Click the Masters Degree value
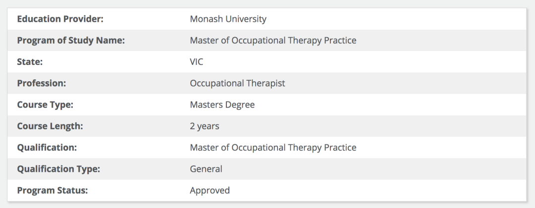The width and height of the screenshot is (535, 208). click(x=222, y=105)
